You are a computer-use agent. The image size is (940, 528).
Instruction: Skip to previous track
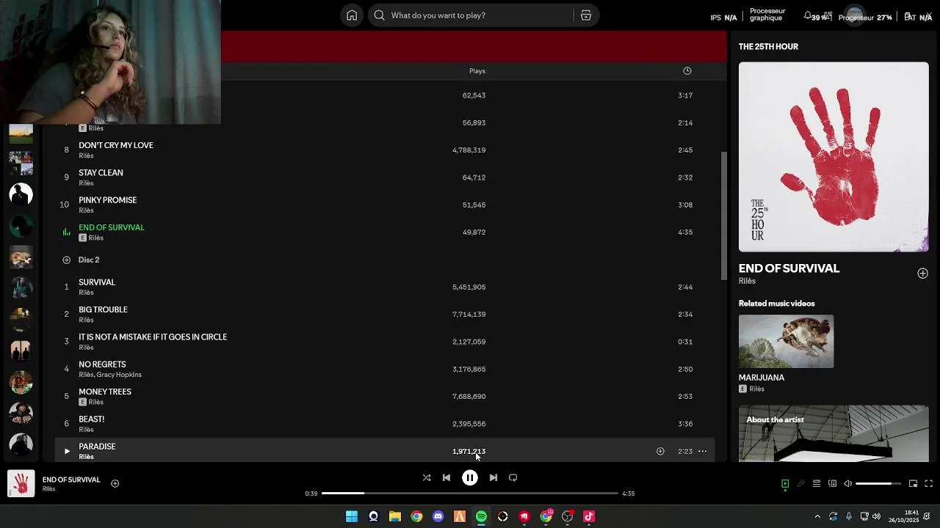click(446, 477)
